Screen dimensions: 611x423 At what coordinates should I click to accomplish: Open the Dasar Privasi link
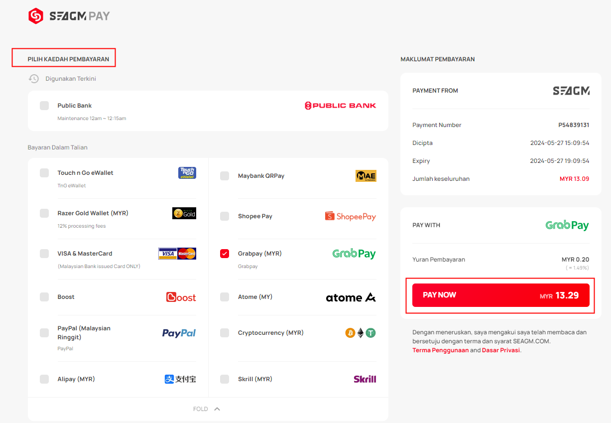click(x=501, y=350)
